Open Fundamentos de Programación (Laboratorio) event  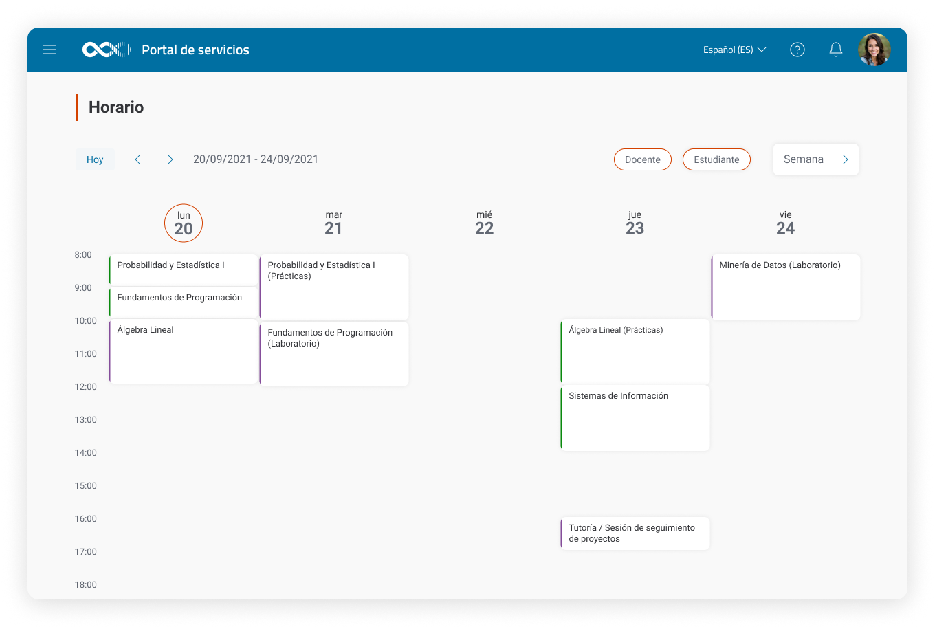click(334, 353)
